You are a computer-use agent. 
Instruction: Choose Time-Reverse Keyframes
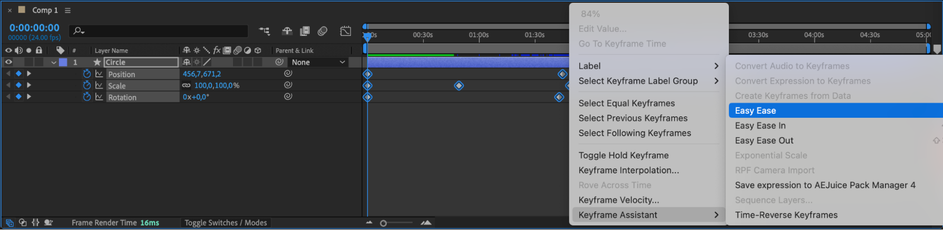pos(786,215)
